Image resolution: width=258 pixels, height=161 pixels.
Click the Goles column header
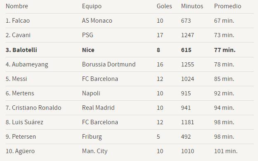[164, 6]
